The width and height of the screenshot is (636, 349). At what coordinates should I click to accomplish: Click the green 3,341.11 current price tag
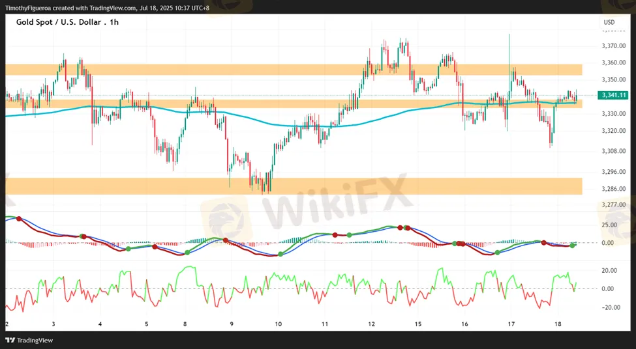614,95
